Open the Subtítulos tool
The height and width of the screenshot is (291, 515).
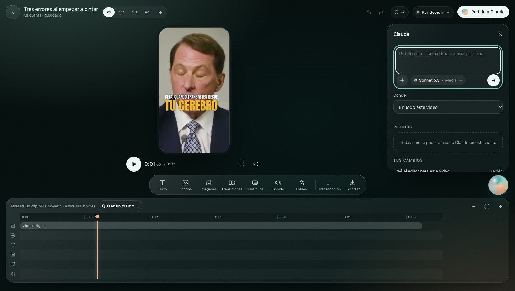point(255,185)
